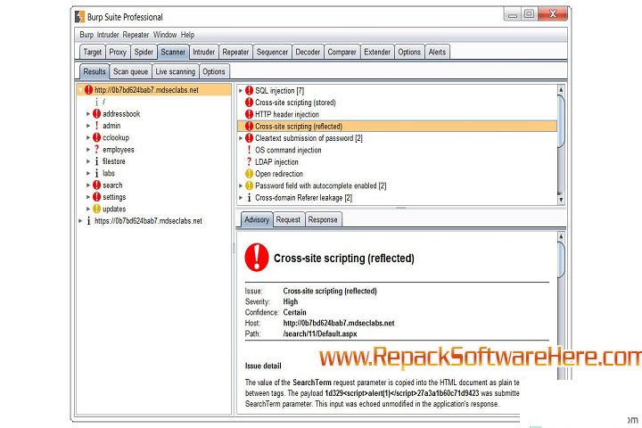Select the Cross-site scripting (reflected) issue row
642x428 pixels.
pyautogui.click(x=397, y=126)
